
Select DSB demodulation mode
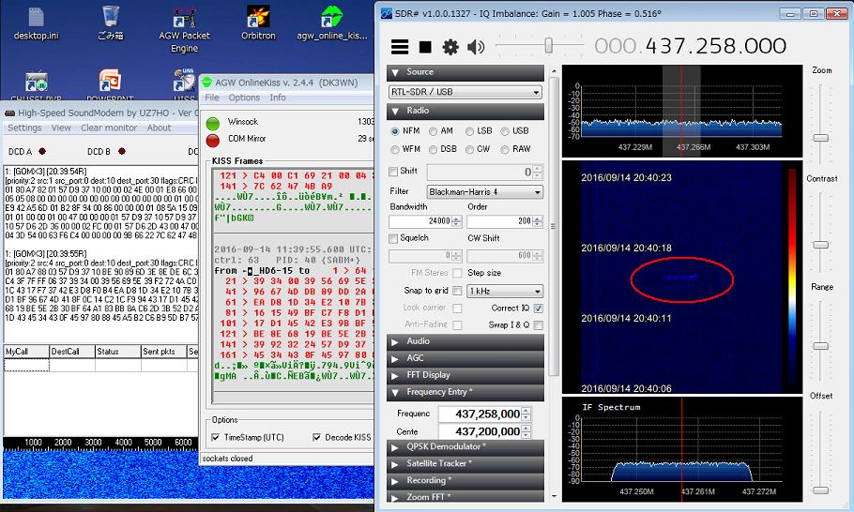tap(433, 149)
